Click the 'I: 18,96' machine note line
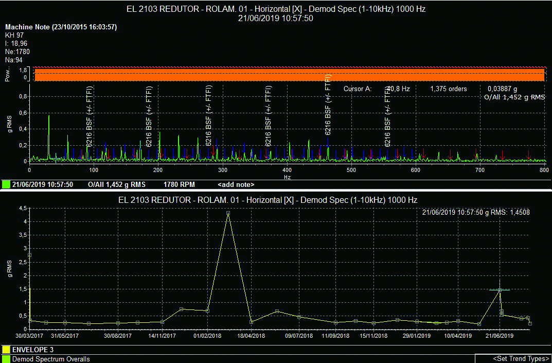The height and width of the screenshot is (363, 552). pos(16,43)
